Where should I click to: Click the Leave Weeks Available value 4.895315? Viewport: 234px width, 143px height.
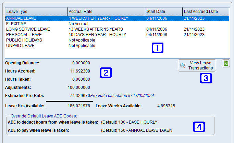click(166, 106)
